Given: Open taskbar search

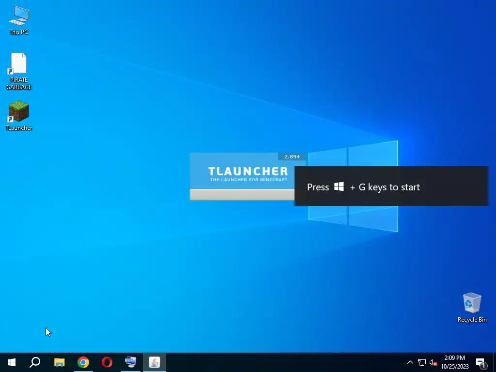Looking at the screenshot, I should [x=35, y=362].
